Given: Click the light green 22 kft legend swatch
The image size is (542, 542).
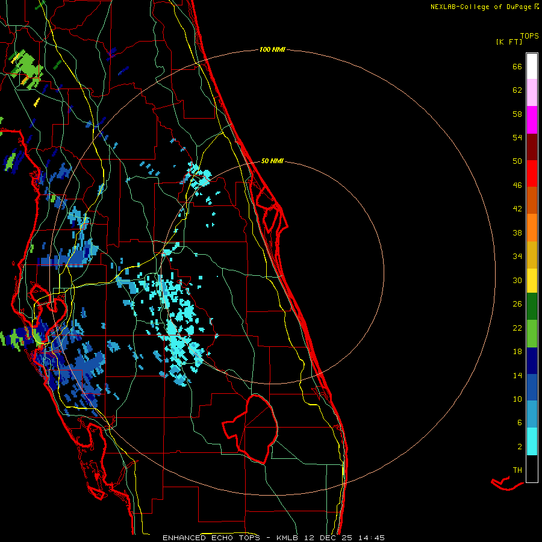Looking at the screenshot, I should click(532, 334).
